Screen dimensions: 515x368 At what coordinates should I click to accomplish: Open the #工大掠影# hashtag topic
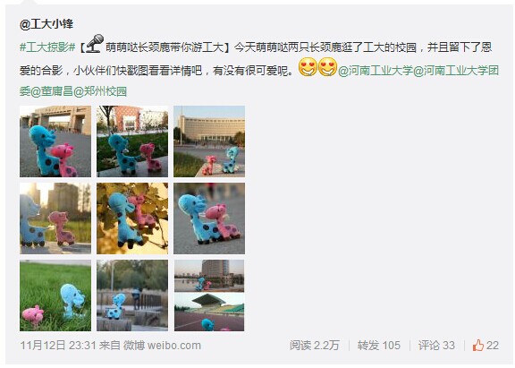pyautogui.click(x=47, y=47)
